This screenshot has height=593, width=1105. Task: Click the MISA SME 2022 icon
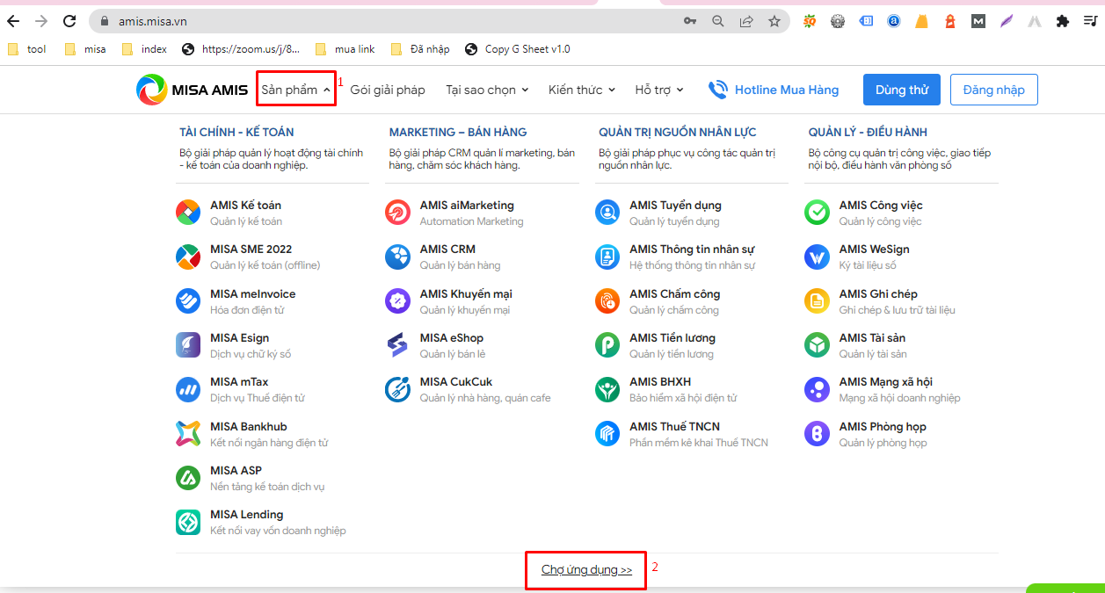188,257
